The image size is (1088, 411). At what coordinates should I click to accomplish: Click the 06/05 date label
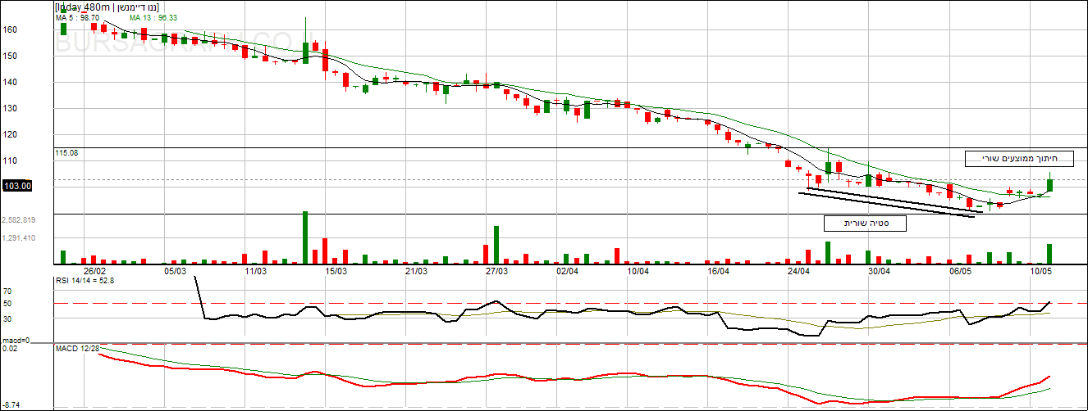(x=959, y=270)
